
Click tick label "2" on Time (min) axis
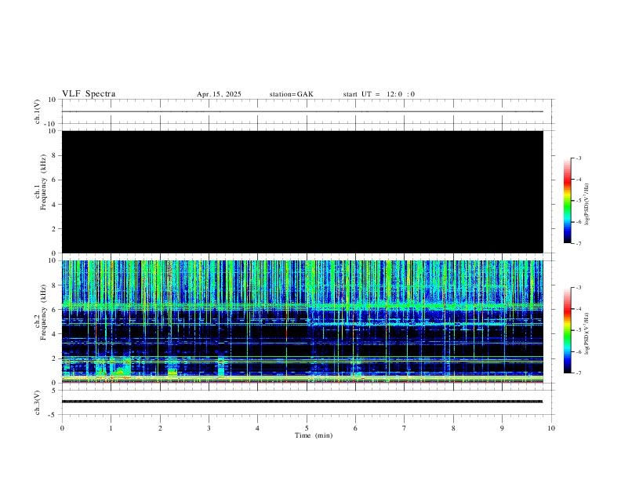point(160,428)
